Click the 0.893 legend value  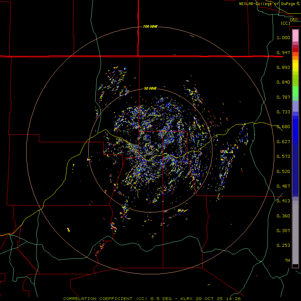283,67
